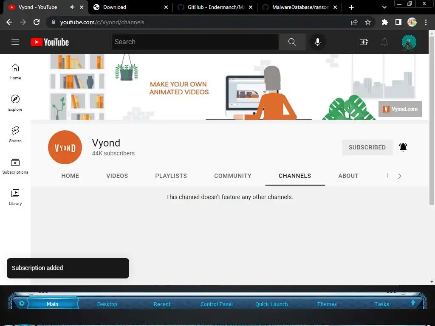Viewport: 435px width, 326px height.
Task: Click into the YouTube Search field
Action: 195,42
